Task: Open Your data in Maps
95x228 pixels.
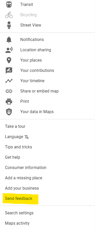Action: [x=47, y=112]
